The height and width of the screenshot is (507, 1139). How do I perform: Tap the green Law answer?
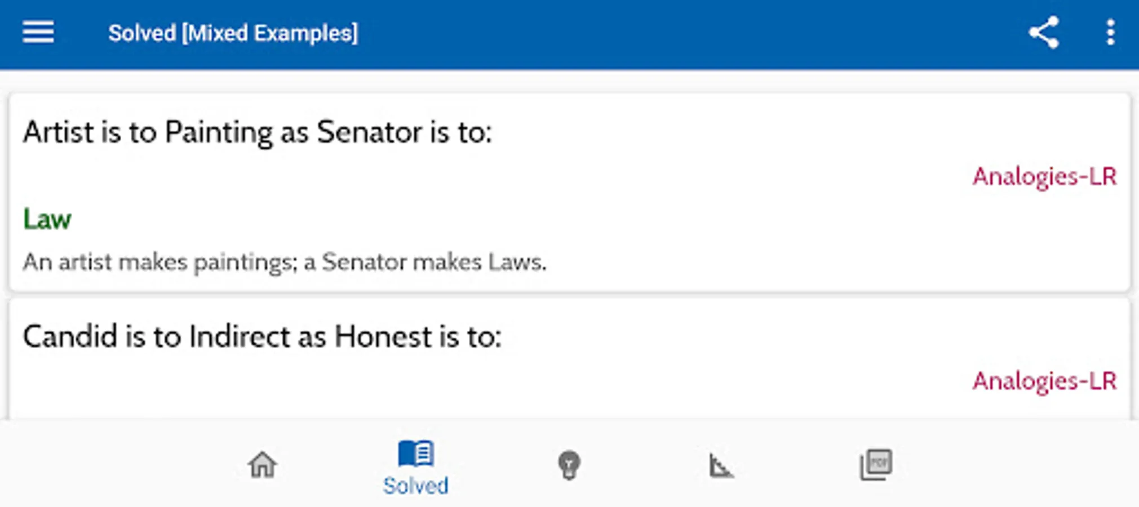(x=47, y=219)
